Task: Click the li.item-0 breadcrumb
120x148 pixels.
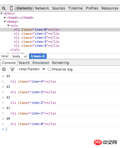Action: click(x=38, y=56)
